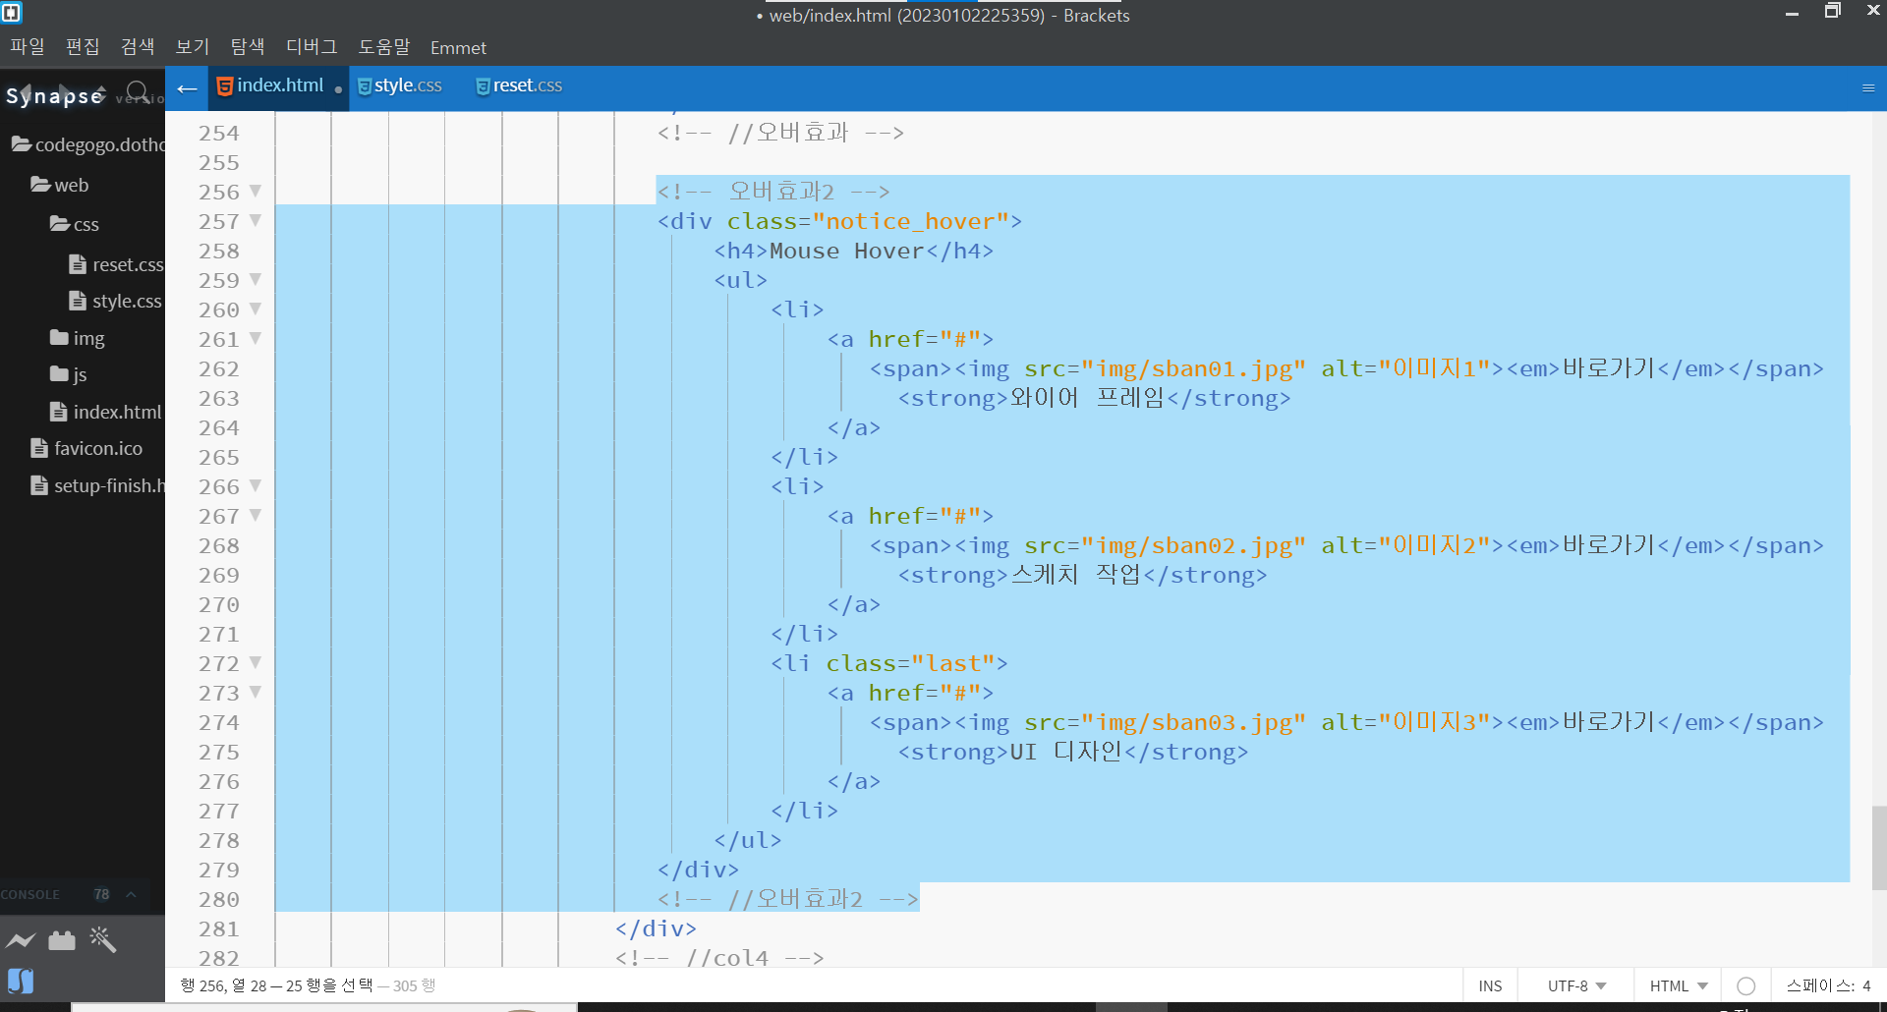Click the navigate-backward triangle in sidebar header
The width and height of the screenshot is (1887, 1012).
26,90
